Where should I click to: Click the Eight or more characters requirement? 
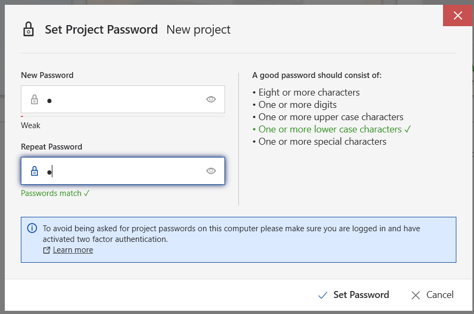pos(309,92)
